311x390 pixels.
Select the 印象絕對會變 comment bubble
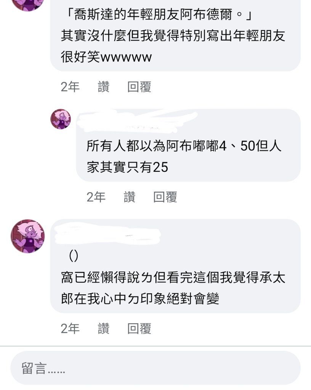pyautogui.click(x=175, y=266)
